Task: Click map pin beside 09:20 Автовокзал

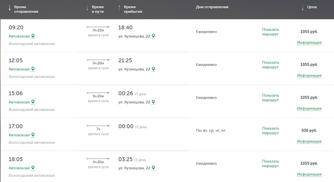Action: [33, 36]
